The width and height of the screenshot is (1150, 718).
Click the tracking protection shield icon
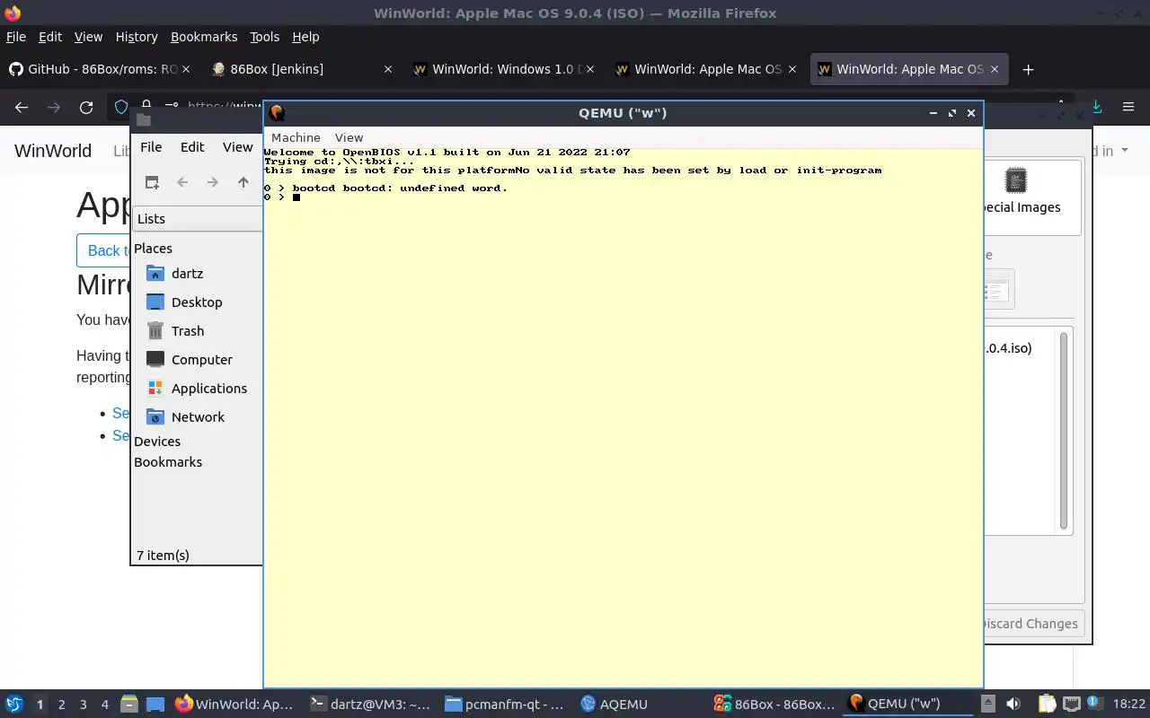tap(121, 107)
